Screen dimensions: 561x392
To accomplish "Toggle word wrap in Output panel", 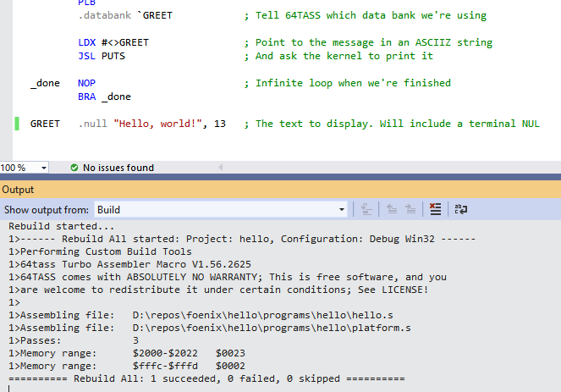I will click(x=461, y=209).
